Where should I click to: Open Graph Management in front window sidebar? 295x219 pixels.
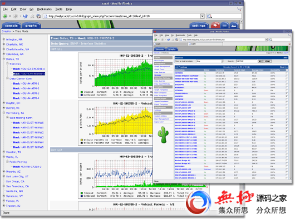click(162, 67)
